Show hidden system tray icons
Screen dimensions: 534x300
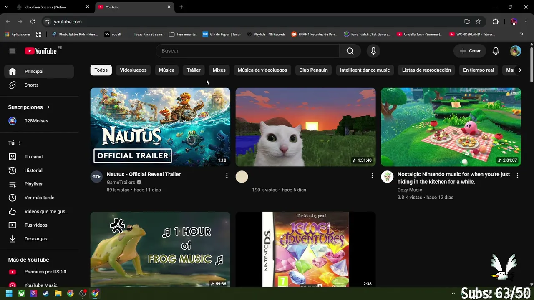453,293
